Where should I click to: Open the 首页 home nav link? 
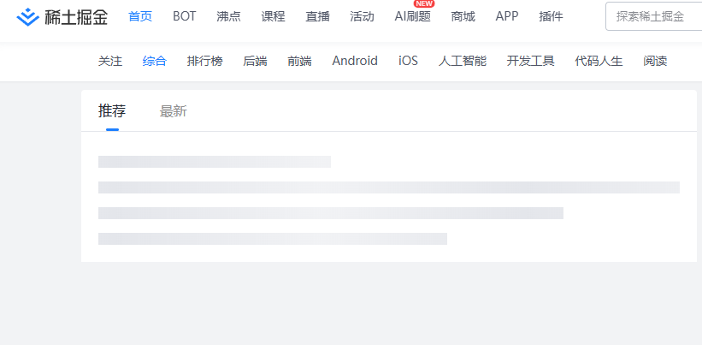(140, 16)
